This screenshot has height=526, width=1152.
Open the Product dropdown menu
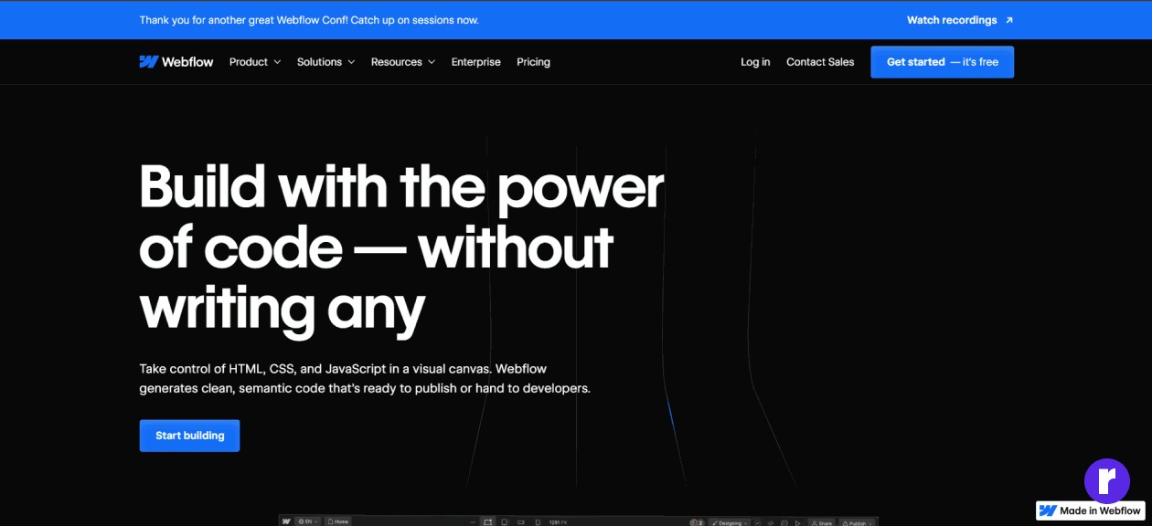coord(255,62)
